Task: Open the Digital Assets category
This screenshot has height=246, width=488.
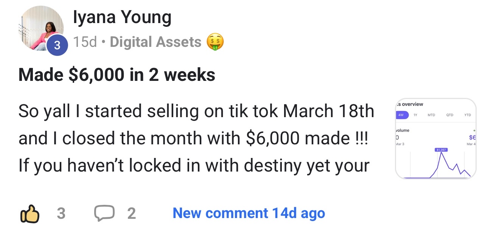Action: click(155, 42)
